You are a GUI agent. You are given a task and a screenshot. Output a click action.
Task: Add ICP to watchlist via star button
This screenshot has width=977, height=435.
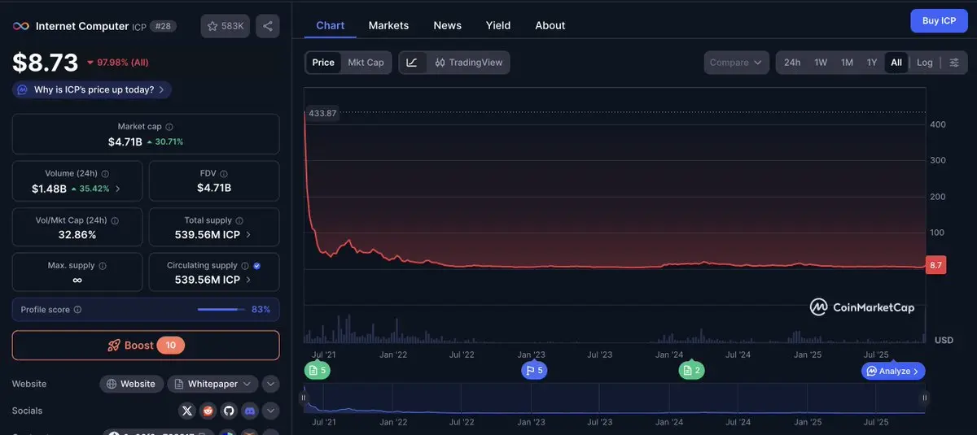click(x=226, y=26)
